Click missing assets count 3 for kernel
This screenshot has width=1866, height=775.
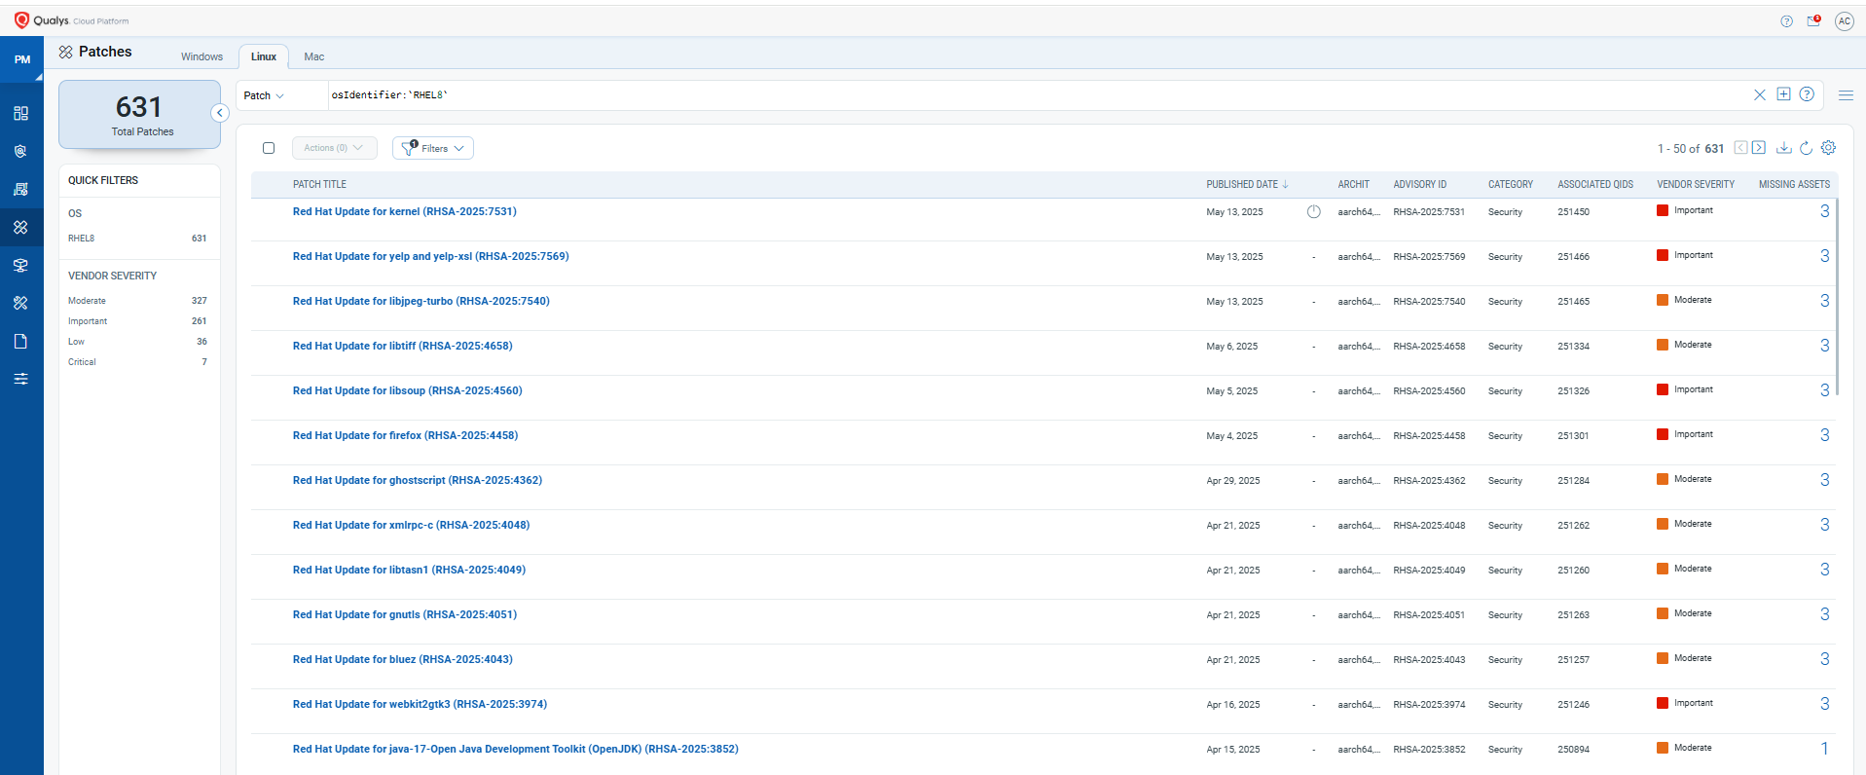1824,211
